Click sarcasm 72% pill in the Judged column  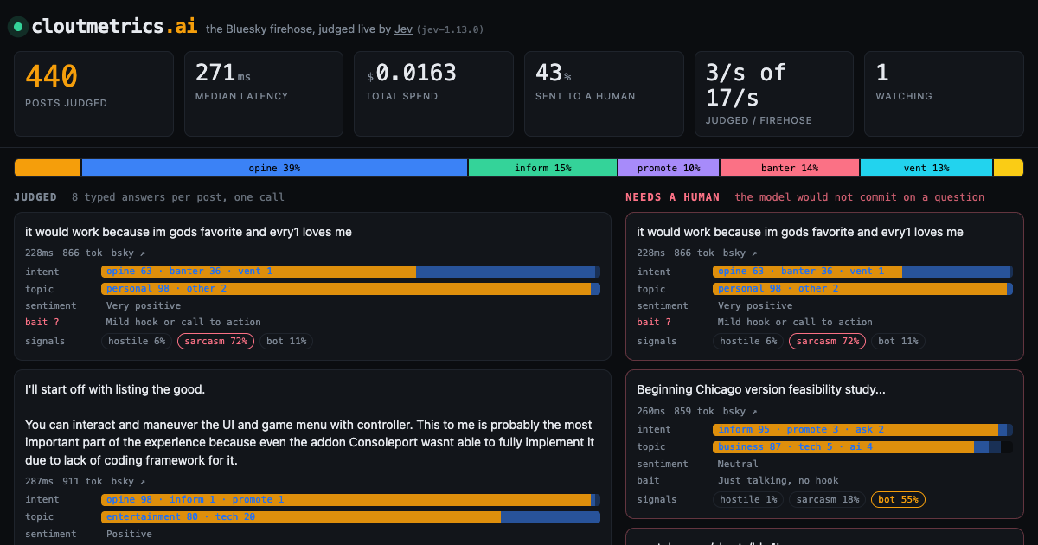(x=216, y=341)
